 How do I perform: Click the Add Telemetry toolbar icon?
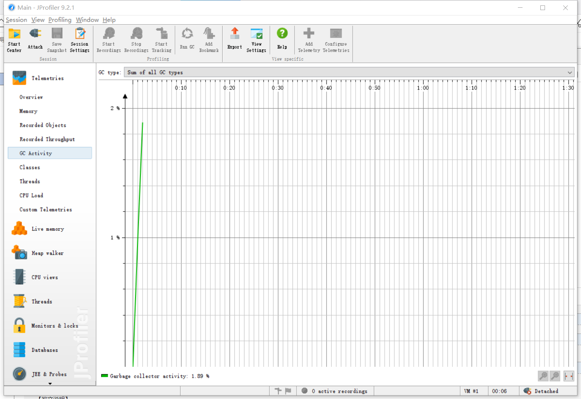click(x=309, y=40)
